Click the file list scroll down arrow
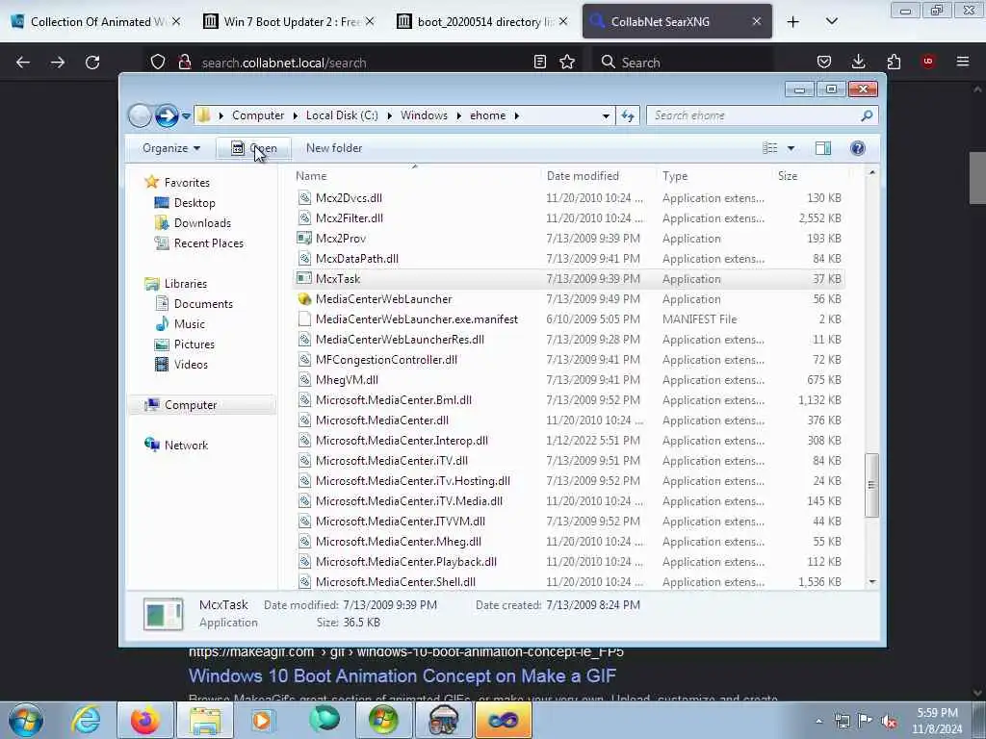 click(871, 582)
